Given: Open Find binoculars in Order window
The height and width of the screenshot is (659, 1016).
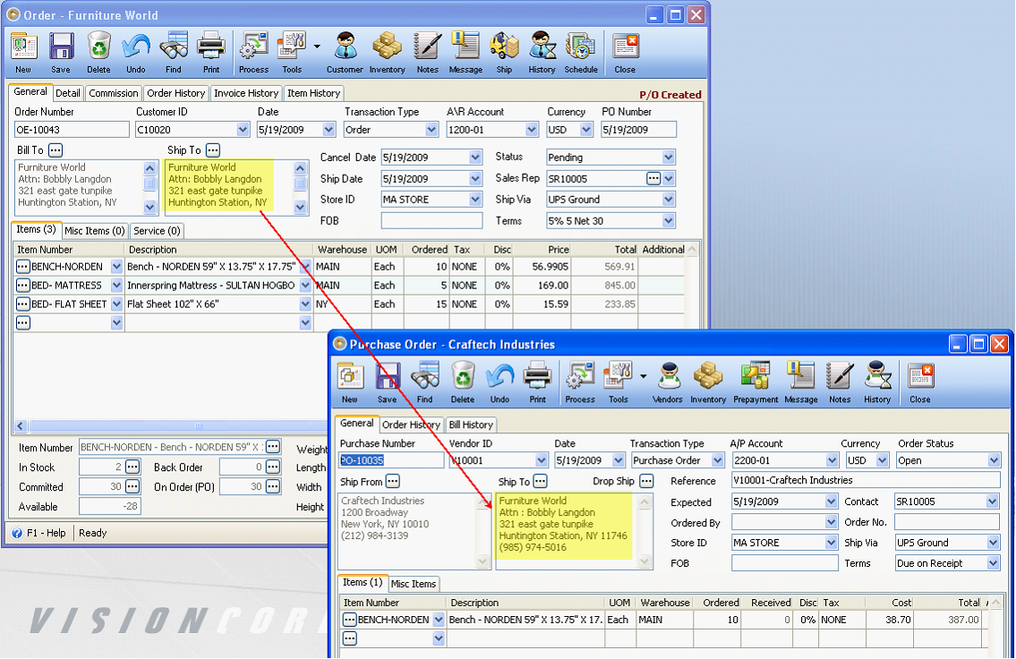Looking at the screenshot, I should 174,53.
